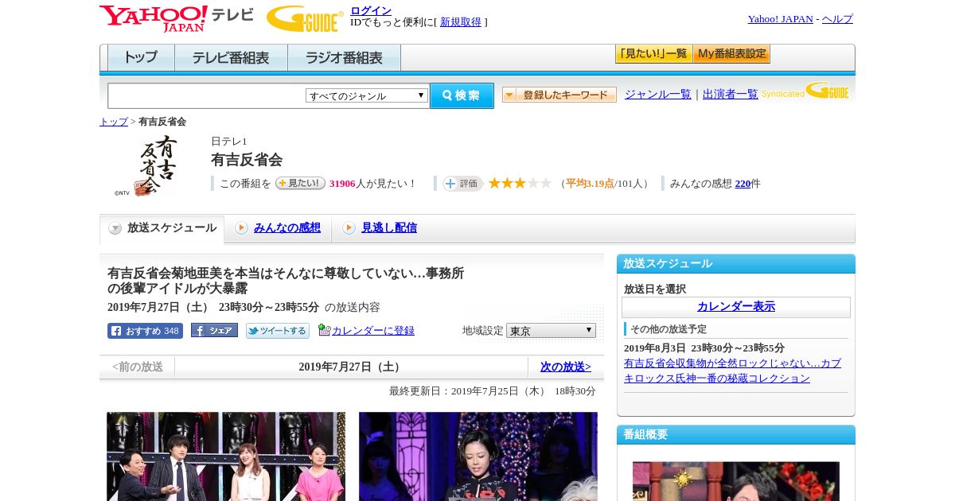955x501 pixels.
Task: Switch to the テレビ番組表 tab
Action: [231, 58]
